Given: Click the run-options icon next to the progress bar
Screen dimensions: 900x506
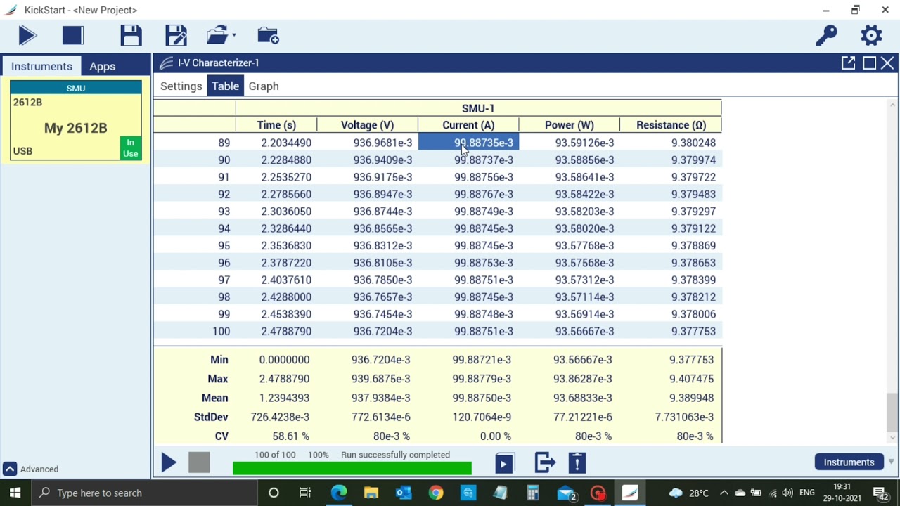Looking at the screenshot, I should point(505,462).
